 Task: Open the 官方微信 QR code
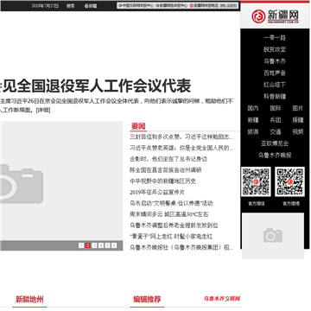[256, 181]
